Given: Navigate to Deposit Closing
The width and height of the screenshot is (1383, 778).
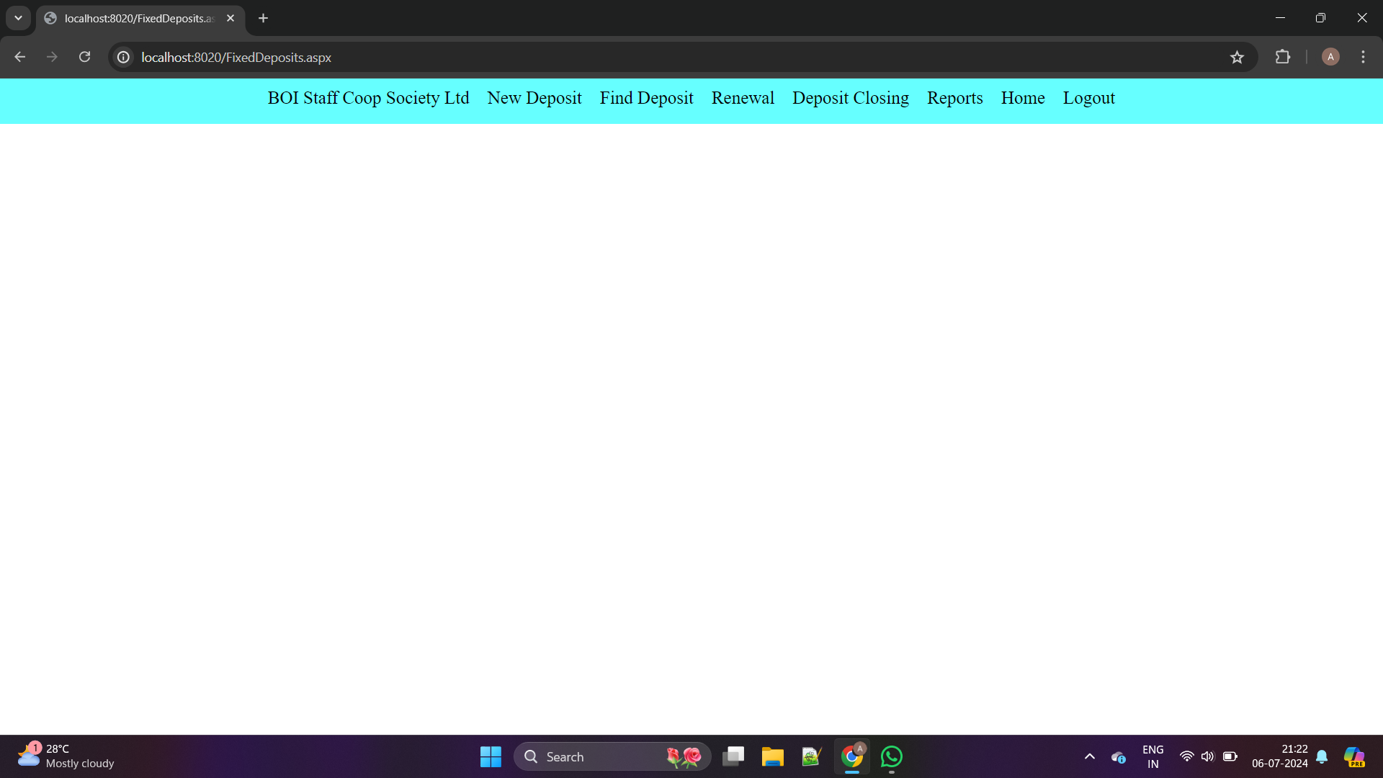Looking at the screenshot, I should (x=850, y=98).
